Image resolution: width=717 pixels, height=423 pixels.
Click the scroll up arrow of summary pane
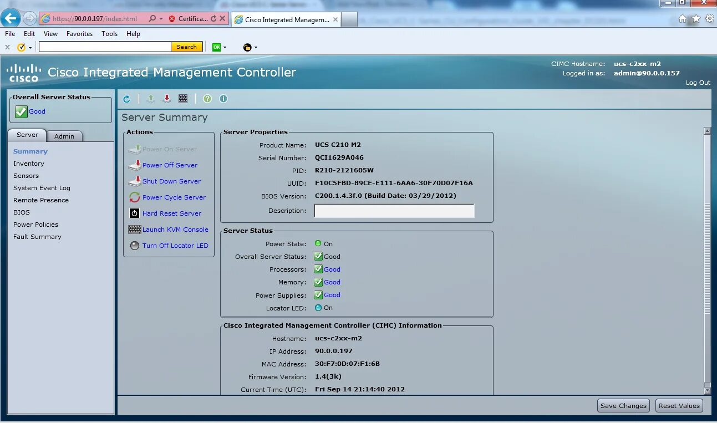(707, 131)
